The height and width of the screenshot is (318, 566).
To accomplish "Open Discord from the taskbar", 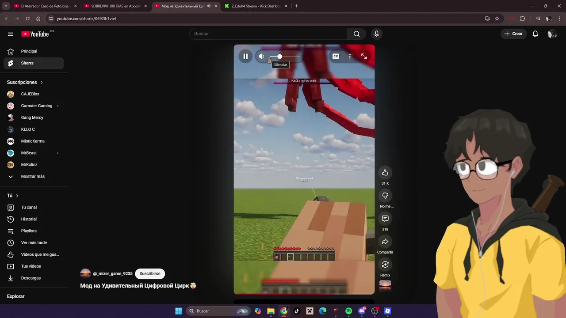I will [362, 311].
